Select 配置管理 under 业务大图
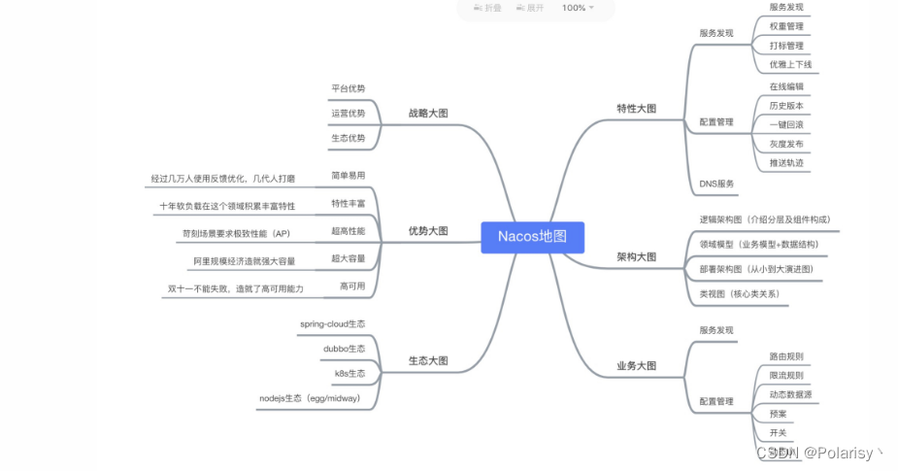 point(716,402)
